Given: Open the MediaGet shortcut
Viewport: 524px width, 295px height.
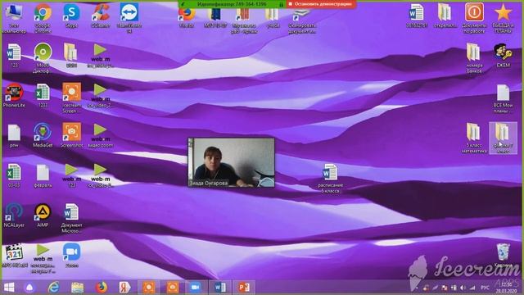Looking at the screenshot, I should coord(43,135).
